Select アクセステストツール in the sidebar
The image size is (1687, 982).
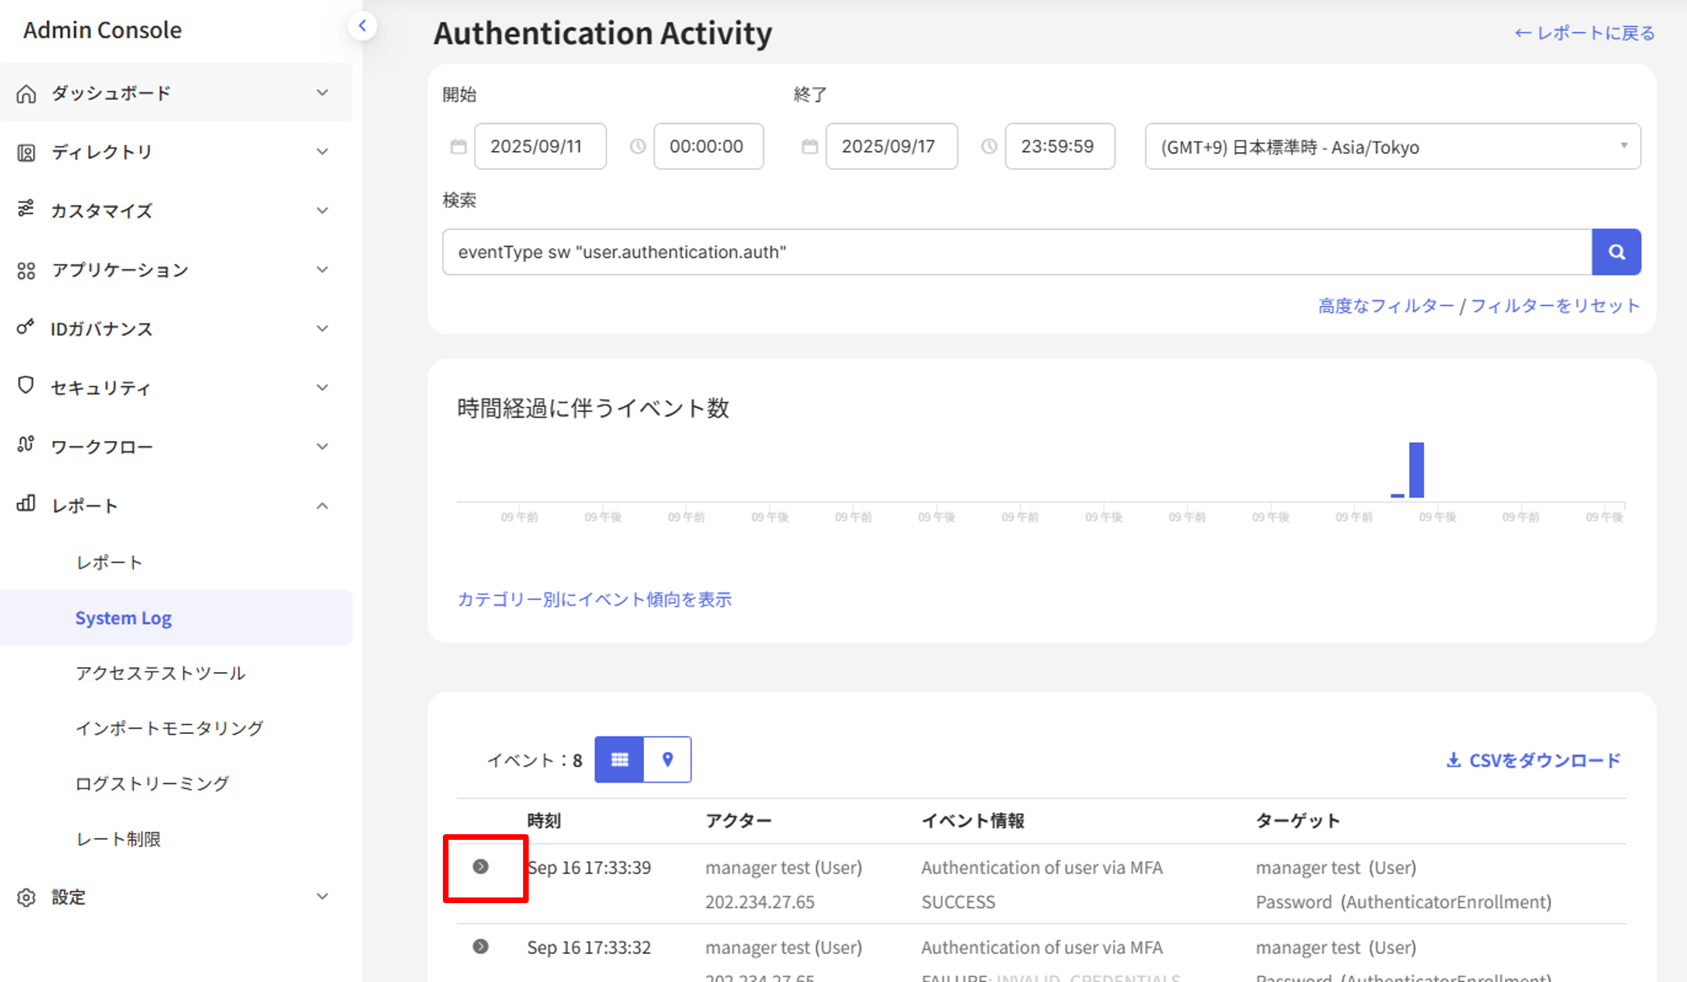coord(160,673)
